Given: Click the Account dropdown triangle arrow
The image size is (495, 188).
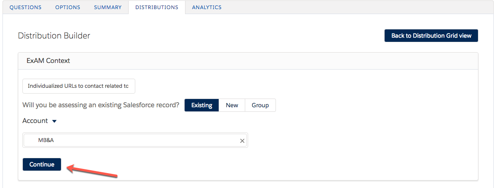Looking at the screenshot, I should pos(54,121).
